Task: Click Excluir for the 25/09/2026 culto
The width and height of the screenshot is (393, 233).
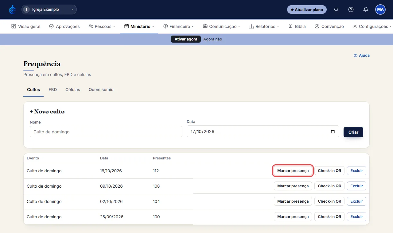Action: point(356,217)
